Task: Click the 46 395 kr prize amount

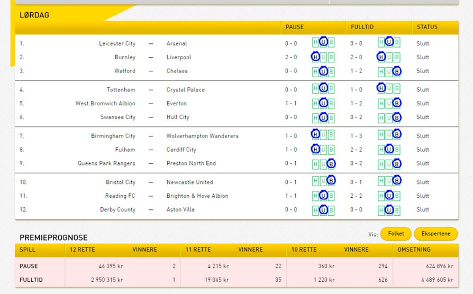Action: [x=111, y=267]
